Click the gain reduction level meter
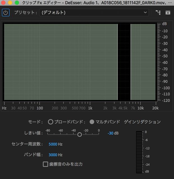This screenshot has width=174, height=179. [139, 152]
